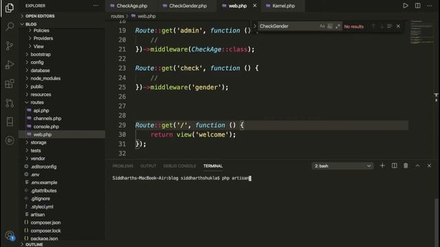Open the artisan file in explorer
Screen dimensions: 440x247
point(38,215)
